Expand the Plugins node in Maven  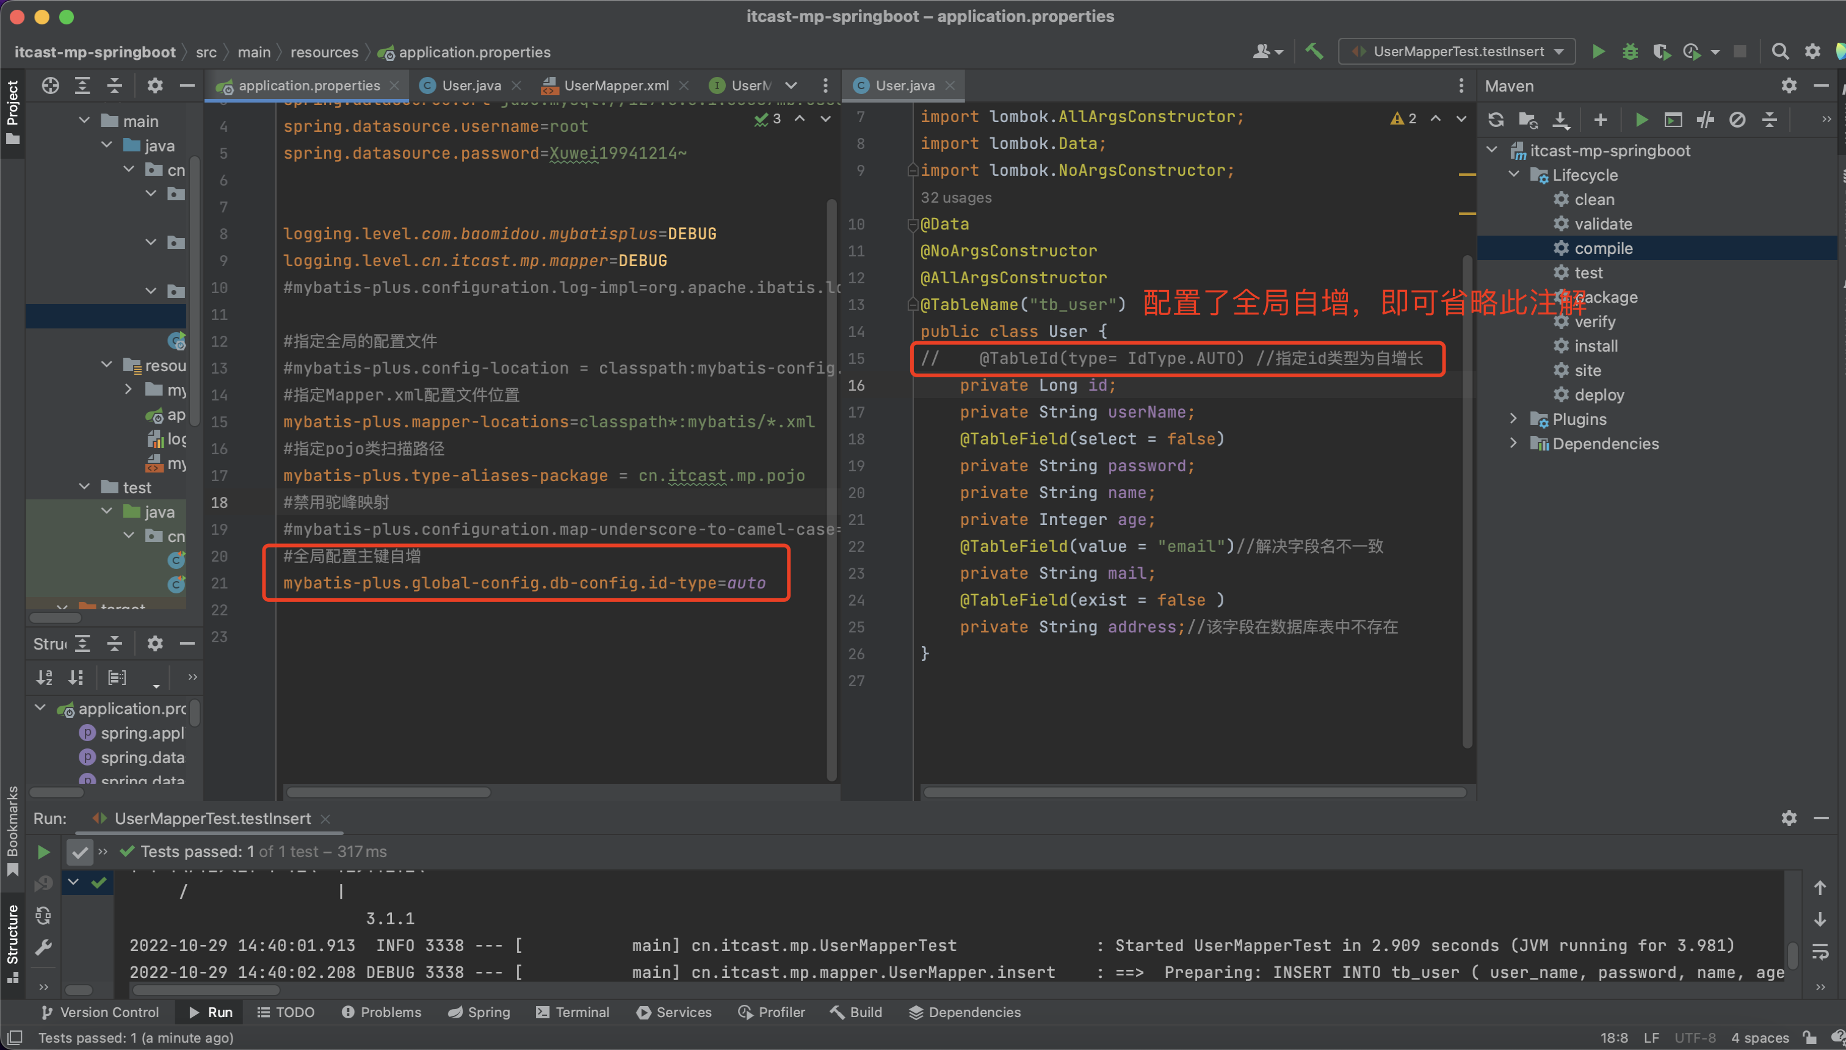[x=1513, y=419]
